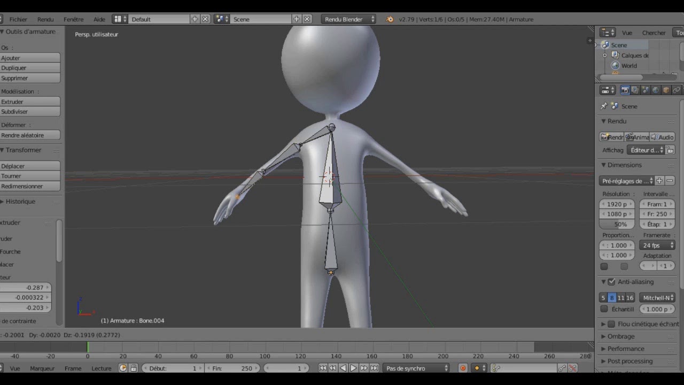684x385 pixels.
Task: Click the Blender logo icon in the info header
Action: pos(390,19)
